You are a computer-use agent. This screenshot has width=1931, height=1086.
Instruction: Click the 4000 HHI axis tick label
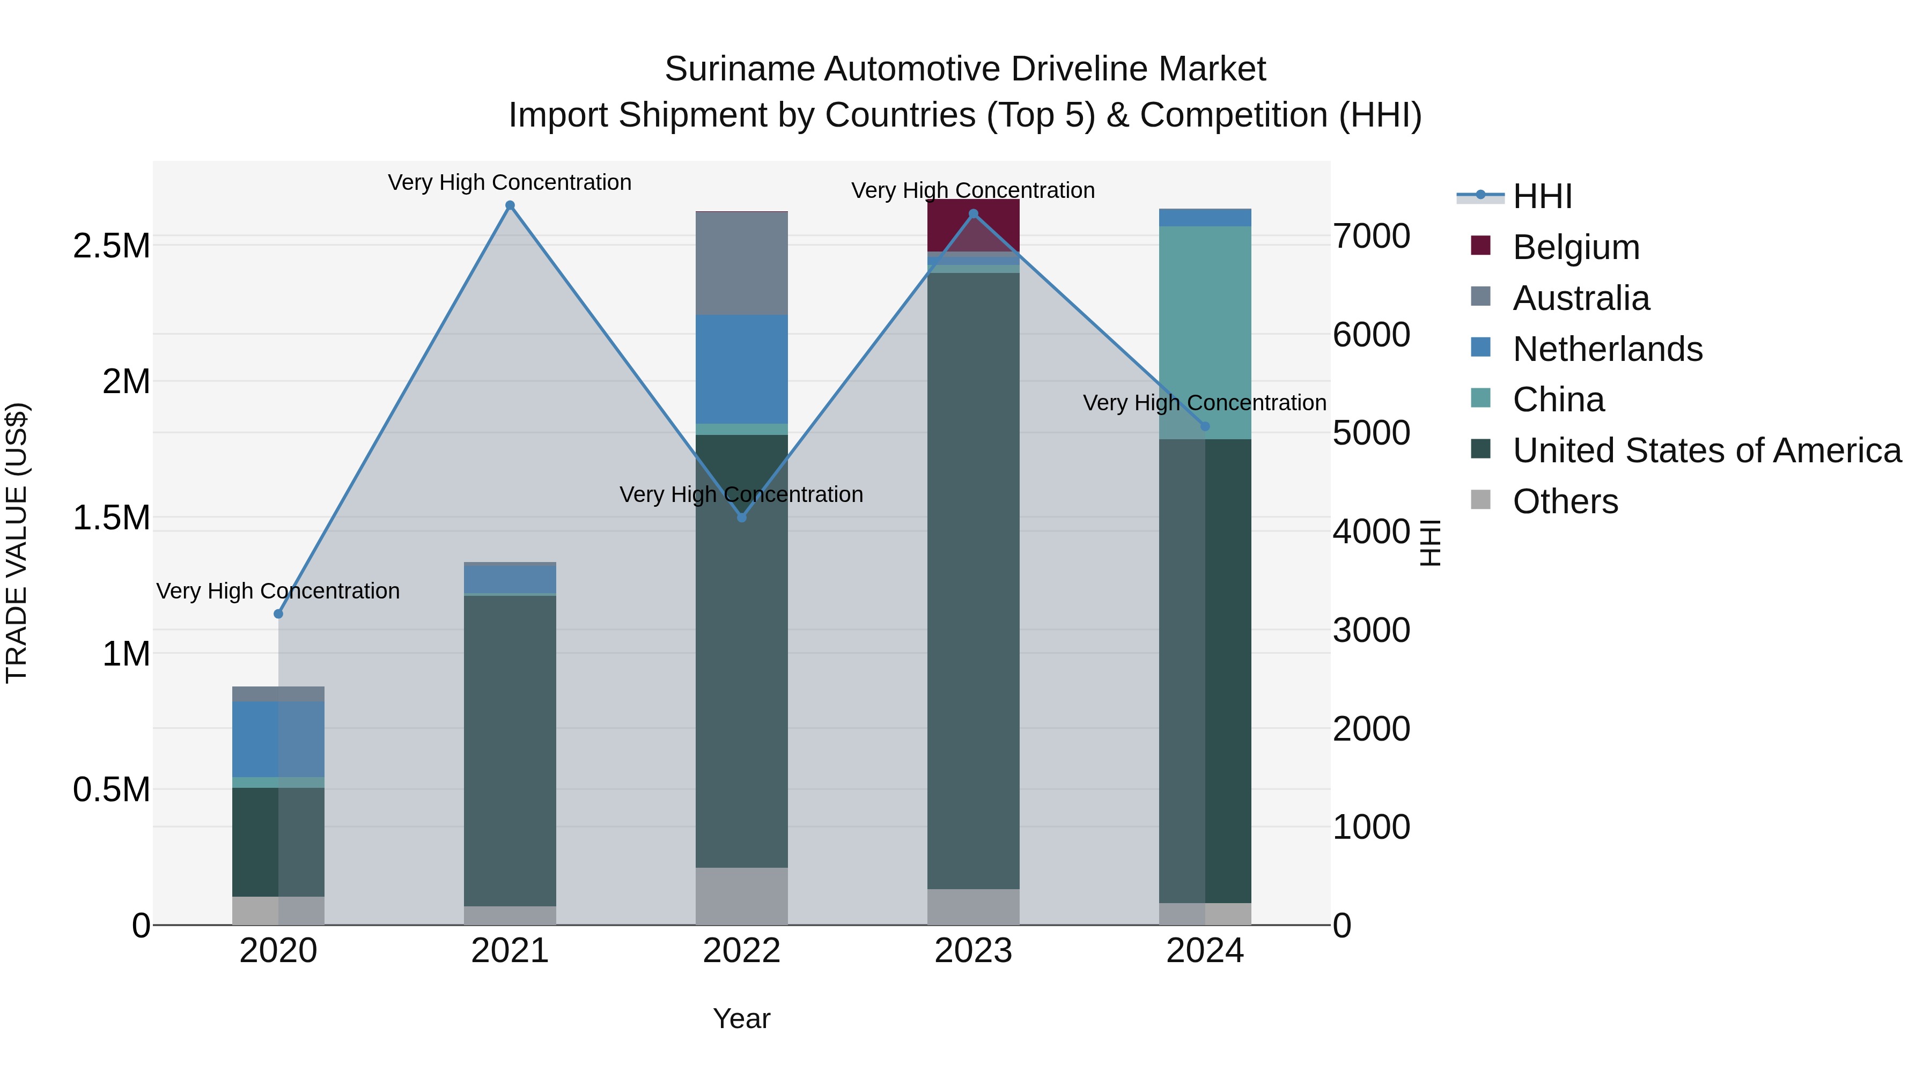(1371, 531)
